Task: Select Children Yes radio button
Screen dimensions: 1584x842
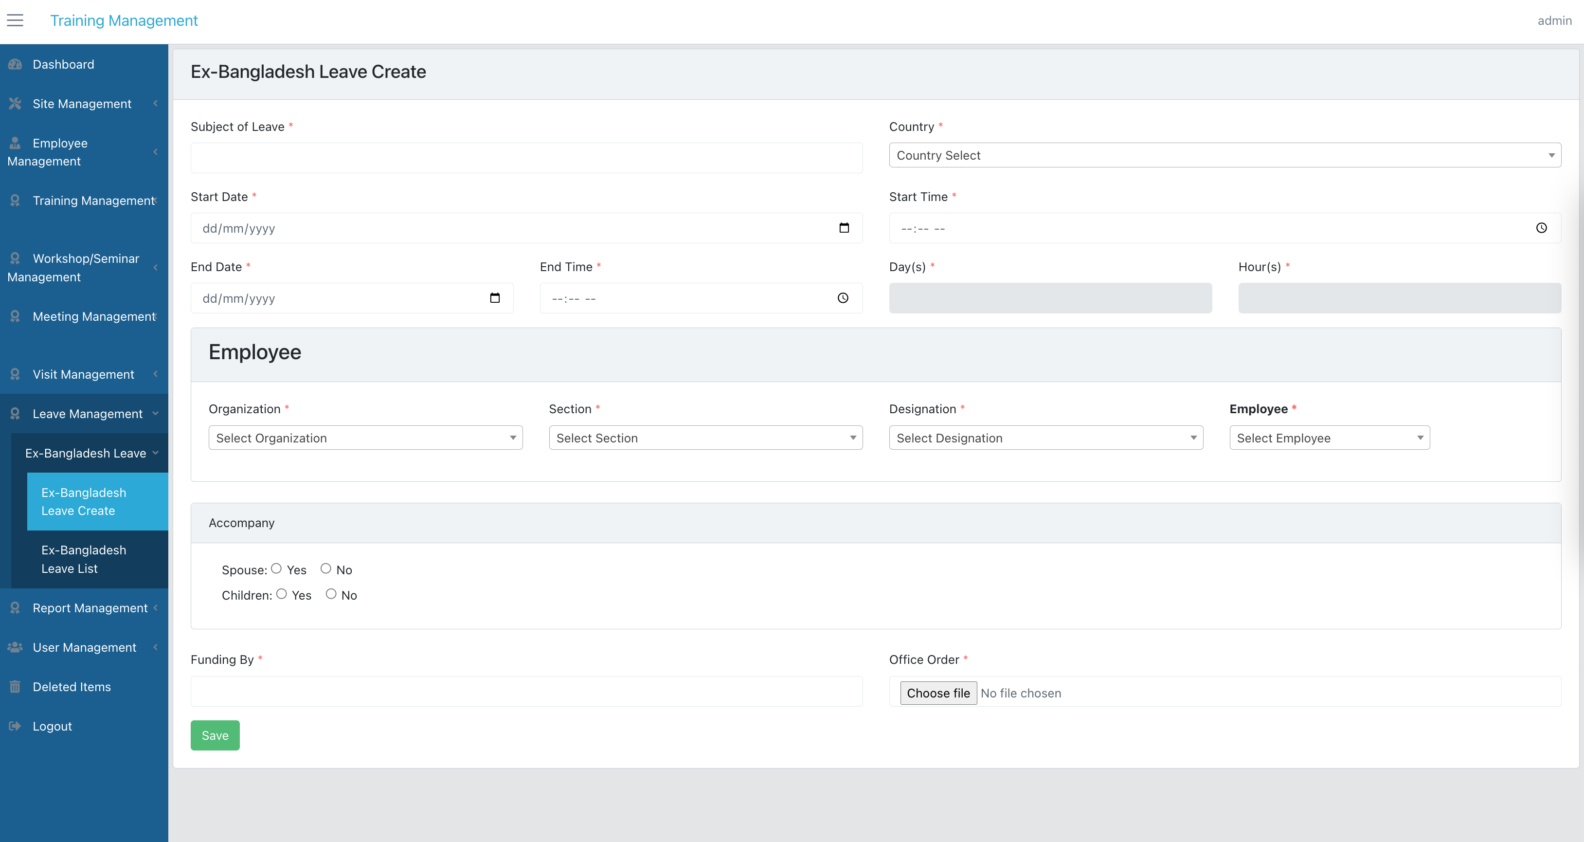Action: point(282,593)
